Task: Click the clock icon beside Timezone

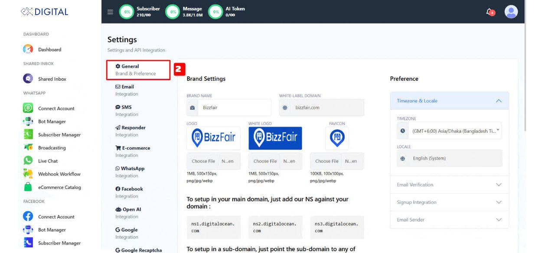Action: click(403, 131)
